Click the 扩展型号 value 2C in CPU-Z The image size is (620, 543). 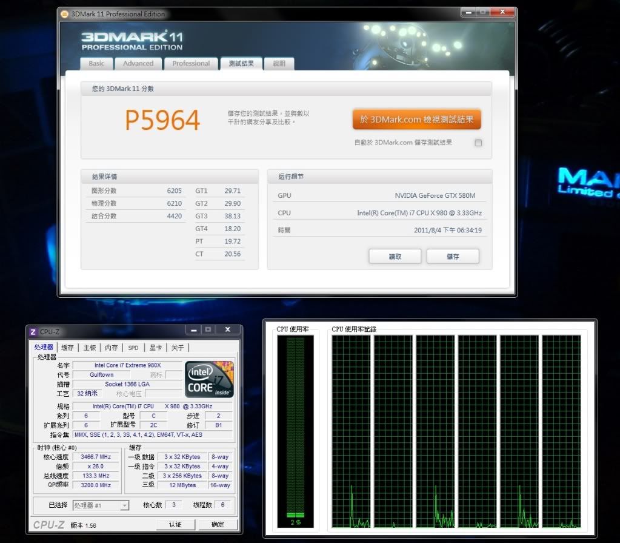(153, 425)
